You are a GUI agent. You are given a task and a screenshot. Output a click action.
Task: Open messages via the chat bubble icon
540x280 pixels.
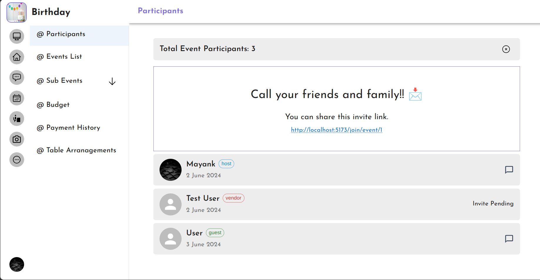click(x=17, y=77)
